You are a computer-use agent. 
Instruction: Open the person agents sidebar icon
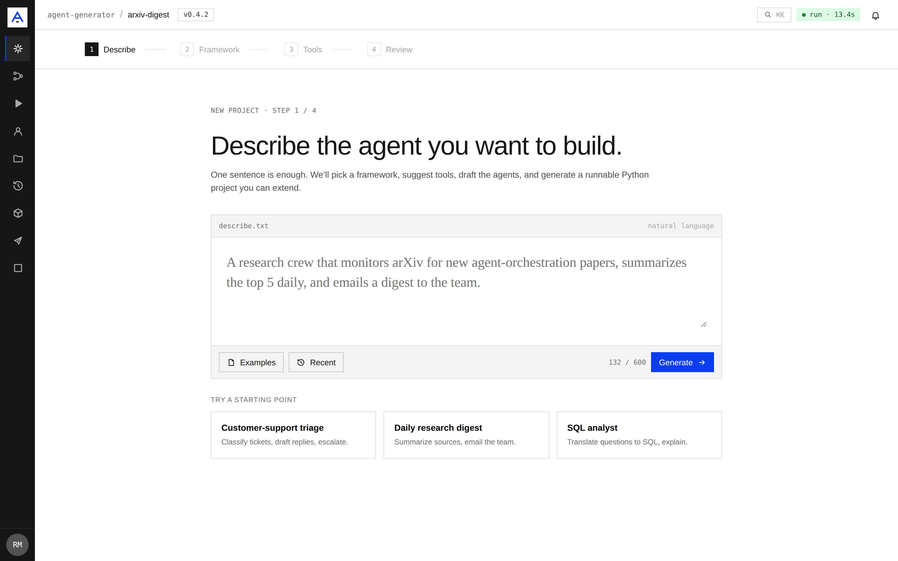[18, 131]
